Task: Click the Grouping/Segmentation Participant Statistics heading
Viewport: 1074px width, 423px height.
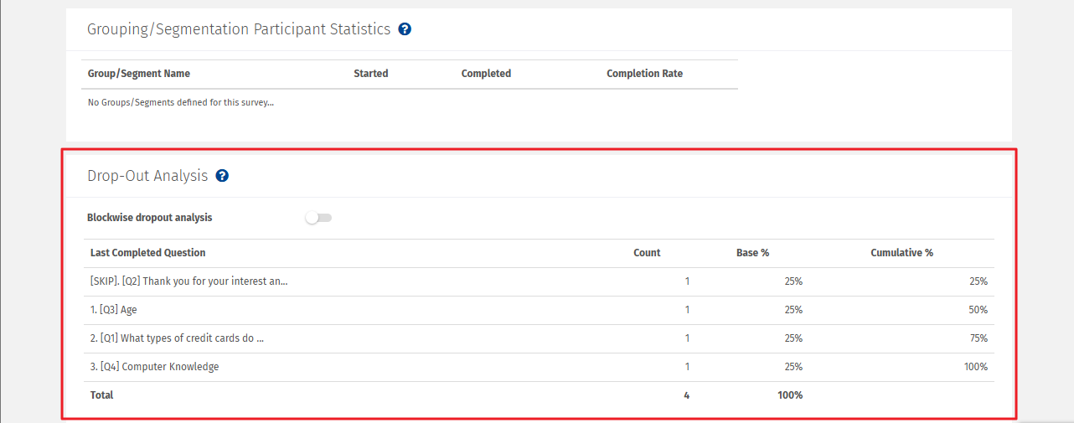Action: [x=239, y=29]
